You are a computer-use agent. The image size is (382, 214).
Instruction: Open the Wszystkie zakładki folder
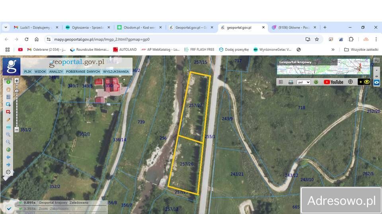click(x=361, y=50)
